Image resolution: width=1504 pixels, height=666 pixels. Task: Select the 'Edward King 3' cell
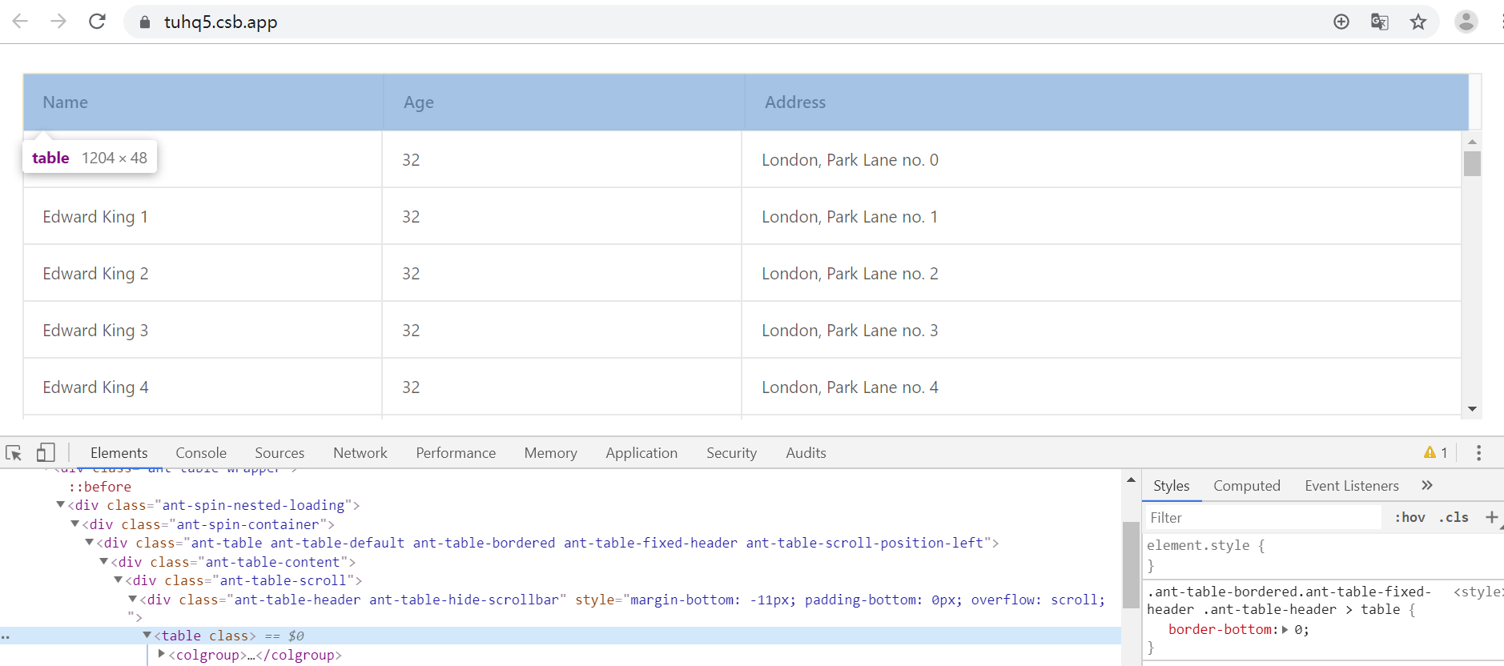(x=203, y=330)
